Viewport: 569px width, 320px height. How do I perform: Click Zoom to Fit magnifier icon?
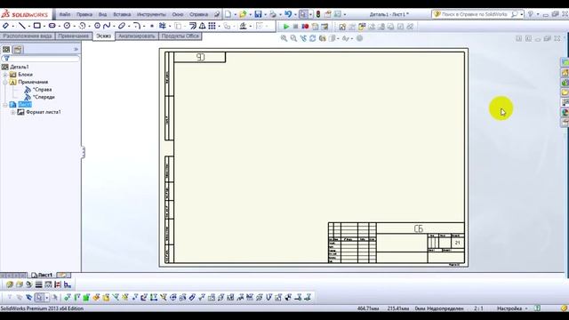[284, 38]
